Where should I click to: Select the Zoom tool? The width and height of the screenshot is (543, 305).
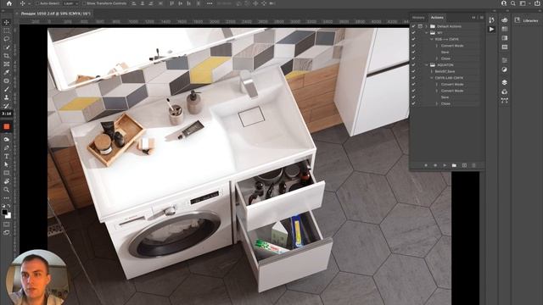pyautogui.click(x=6, y=190)
